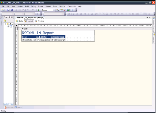
Task: Open the Properties Window toolbar icon
Action: (61, 10)
